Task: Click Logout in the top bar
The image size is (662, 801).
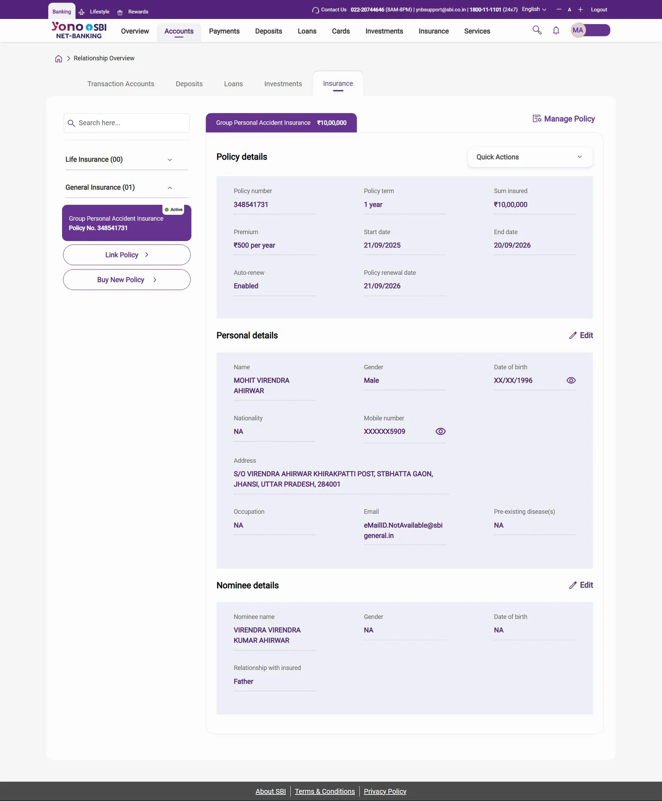Action: pos(599,10)
